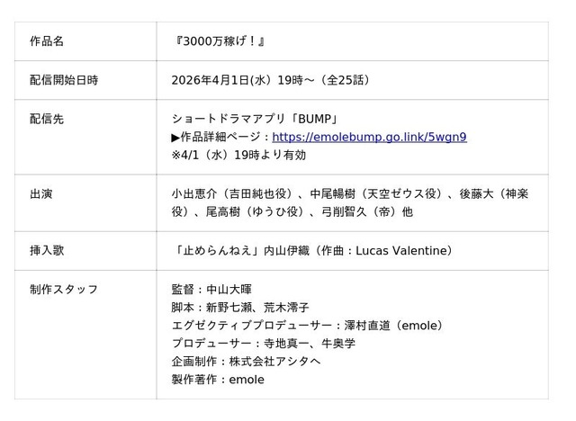Select the 製作著作：emole line
Screen dimensions: 576x421
click(218, 380)
